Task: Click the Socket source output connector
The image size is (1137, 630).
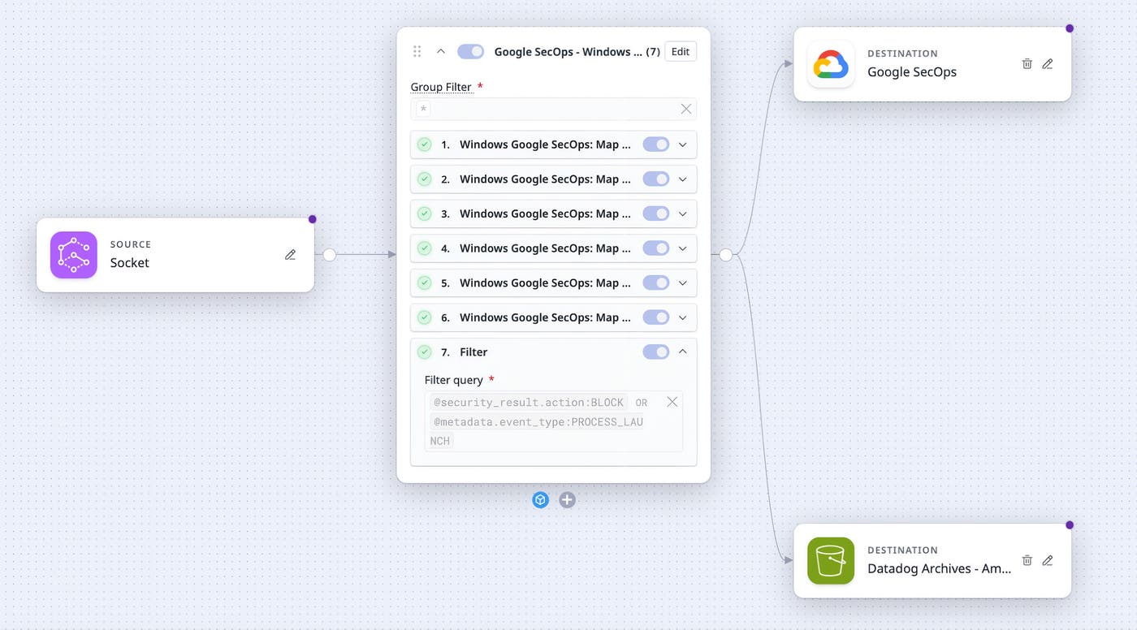Action: (x=329, y=255)
